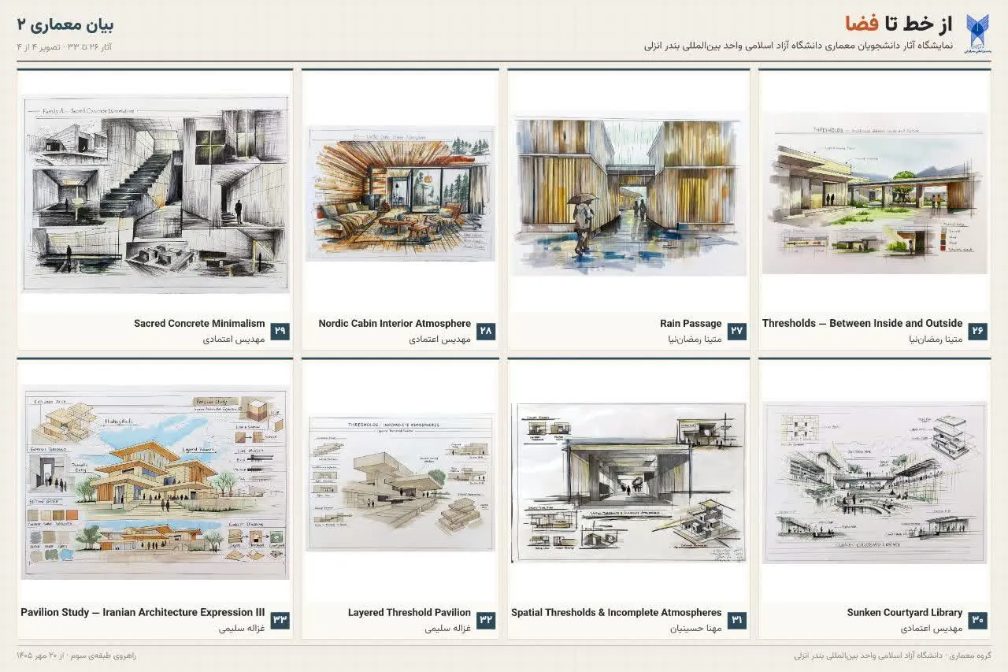Select author name under Layered Threshold Pavilion
Screen dimensions: 1008x672
[x=447, y=629]
